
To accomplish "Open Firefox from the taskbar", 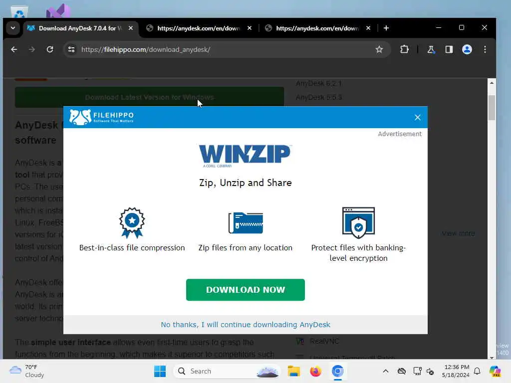I will click(315, 371).
